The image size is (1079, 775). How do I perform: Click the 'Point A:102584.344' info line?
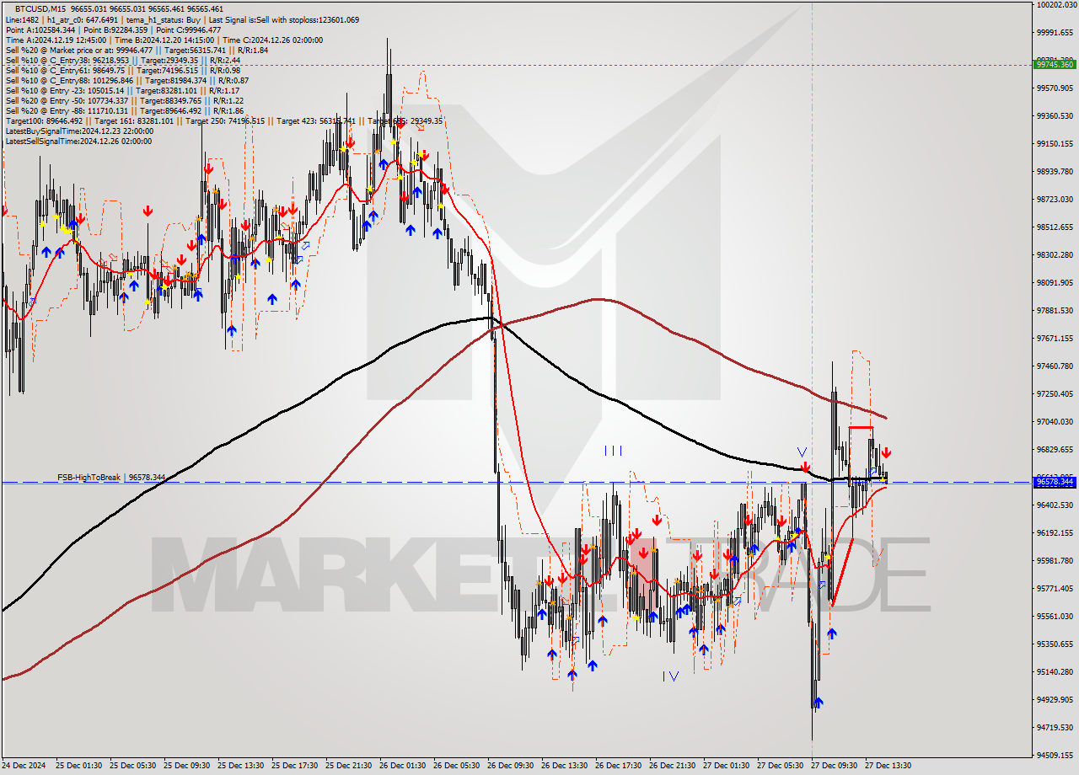click(x=113, y=29)
